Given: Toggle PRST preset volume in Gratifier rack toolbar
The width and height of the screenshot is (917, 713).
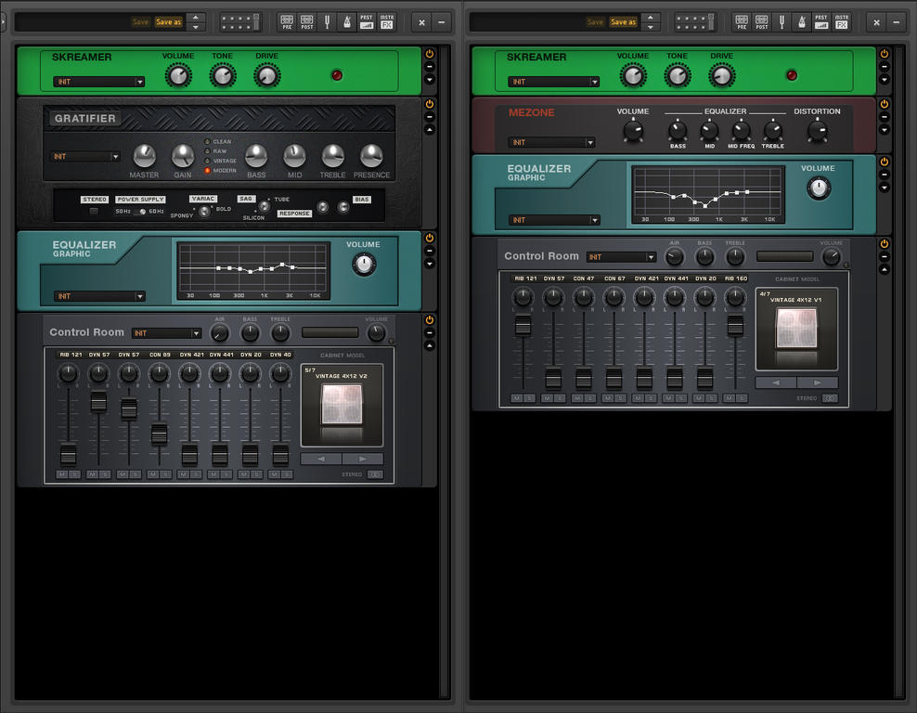Looking at the screenshot, I should click(x=367, y=22).
